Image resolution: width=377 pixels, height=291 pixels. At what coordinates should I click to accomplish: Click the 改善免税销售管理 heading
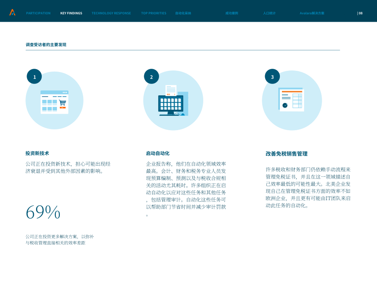point(286,153)
